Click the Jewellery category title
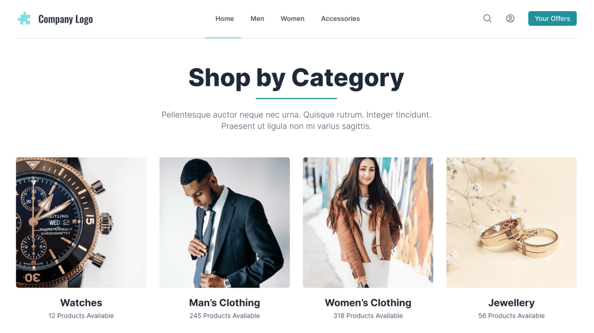594x333 pixels. (511, 302)
